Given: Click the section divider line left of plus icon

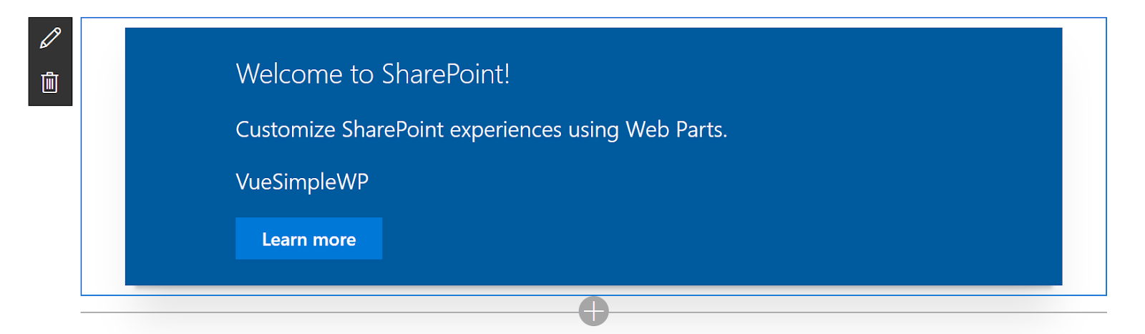Looking at the screenshot, I should [329, 313].
